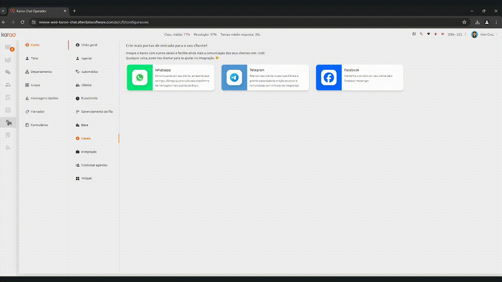This screenshot has width=502, height=282.
Task: Click Class. média: 77% statistic
Action: tap(177, 34)
